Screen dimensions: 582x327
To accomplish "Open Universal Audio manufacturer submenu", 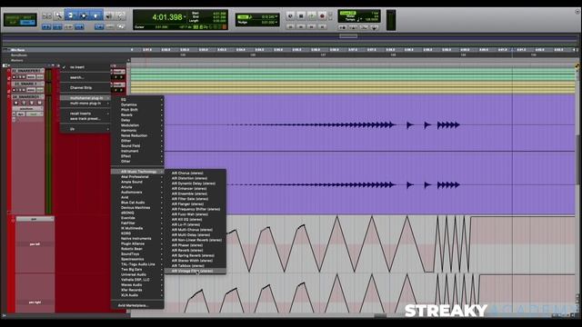I will click(x=137, y=274).
